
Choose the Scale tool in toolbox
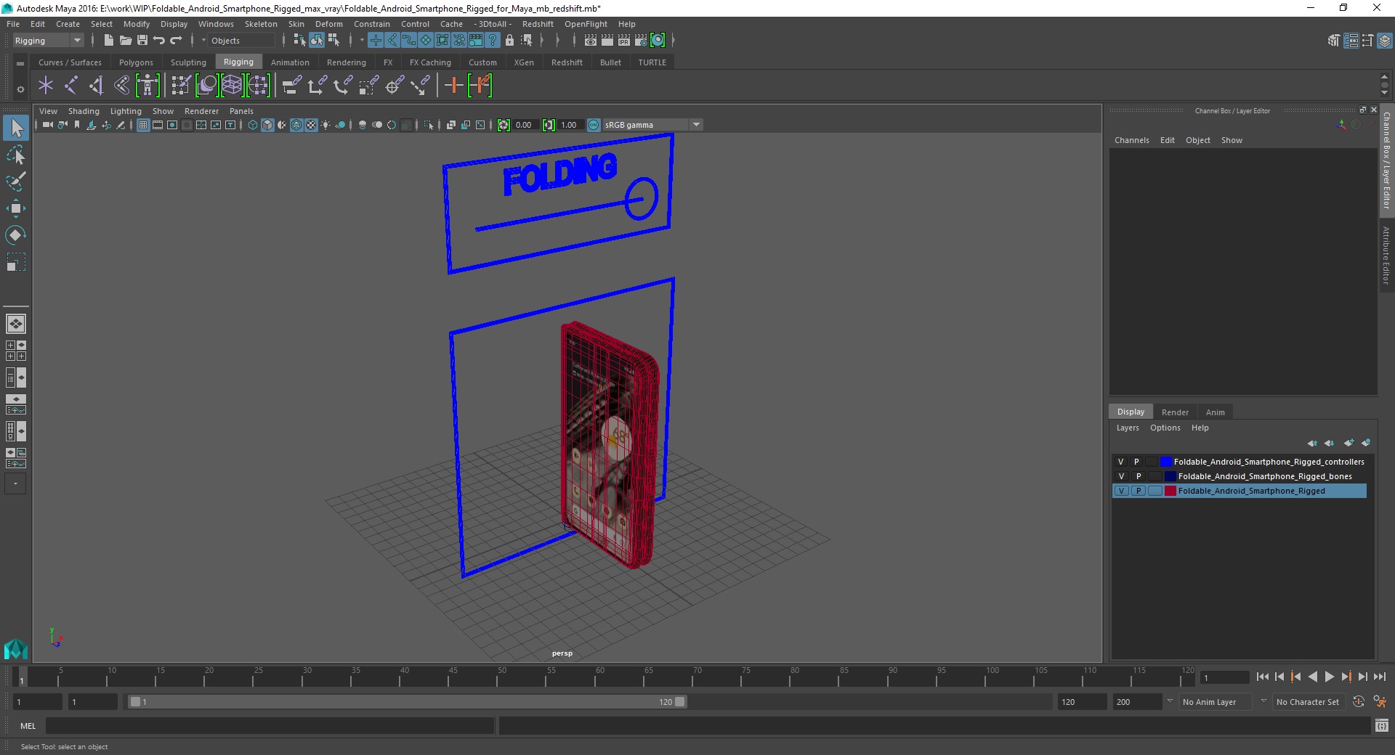tap(16, 262)
